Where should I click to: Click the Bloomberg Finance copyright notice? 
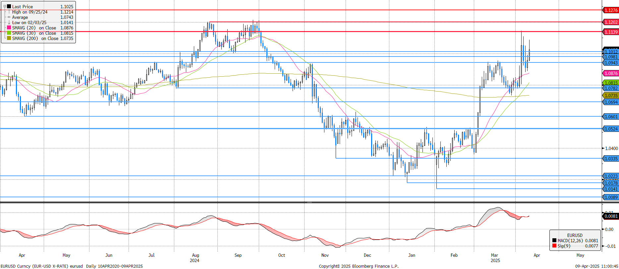[x=359, y=266]
